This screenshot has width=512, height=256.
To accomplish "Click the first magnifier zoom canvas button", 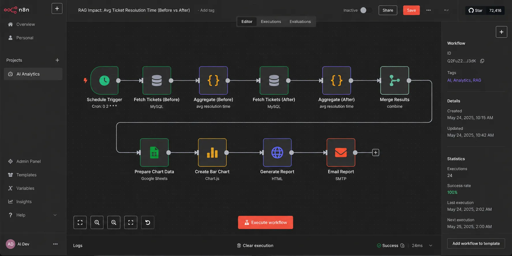I will click(97, 223).
